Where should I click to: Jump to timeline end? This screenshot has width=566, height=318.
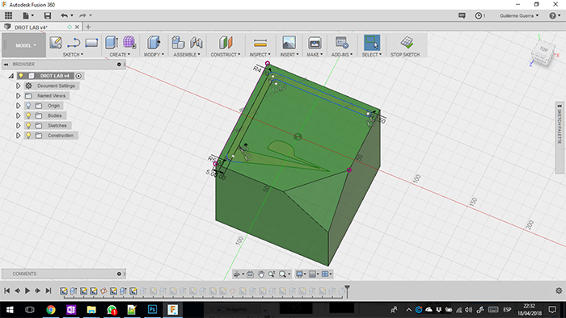click(49, 291)
